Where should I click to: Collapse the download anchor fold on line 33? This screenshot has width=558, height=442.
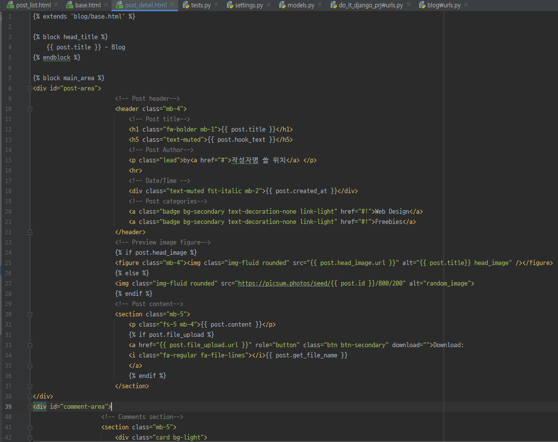coord(30,346)
